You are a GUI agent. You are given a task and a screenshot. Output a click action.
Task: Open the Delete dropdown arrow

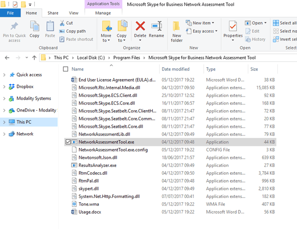[x=140, y=40]
